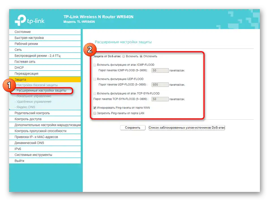Open the Сеть menu item
Viewport: 269px width, 201px height.
pos(45,50)
